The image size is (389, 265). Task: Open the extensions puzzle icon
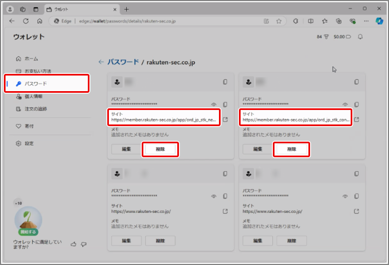click(x=296, y=21)
